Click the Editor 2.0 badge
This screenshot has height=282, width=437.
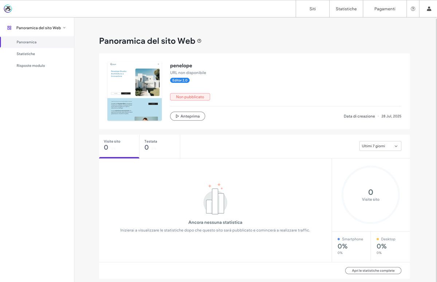tap(180, 80)
